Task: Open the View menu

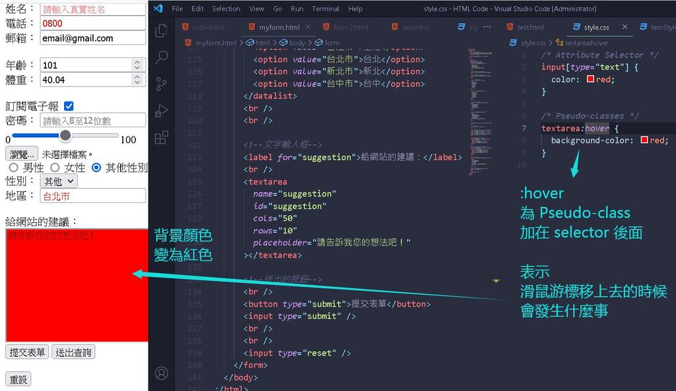Action: pos(257,9)
